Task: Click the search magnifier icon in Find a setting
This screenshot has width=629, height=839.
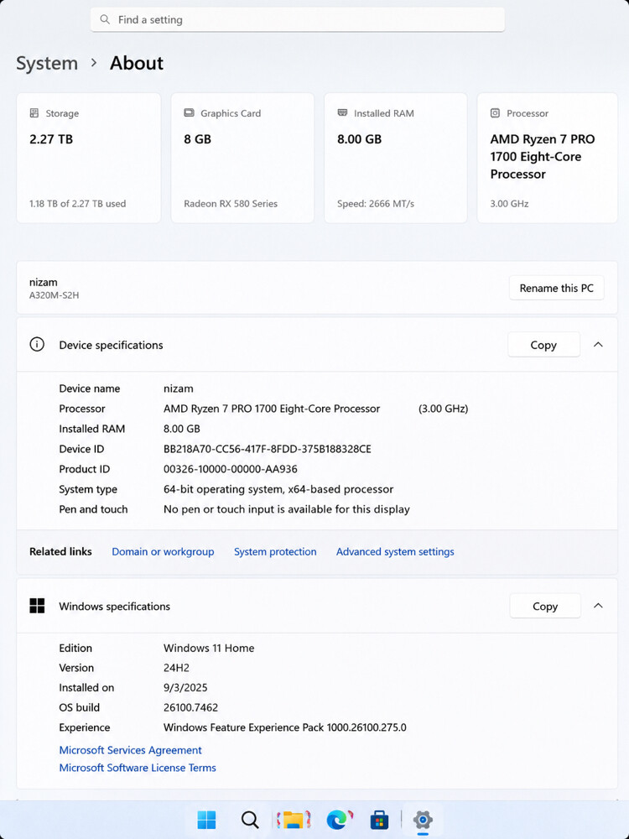Action: pos(105,20)
